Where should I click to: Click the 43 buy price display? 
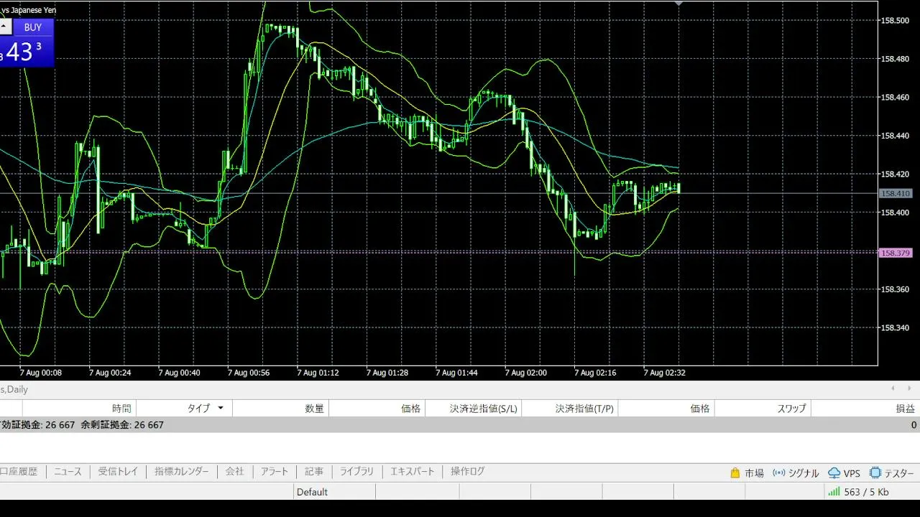[21, 52]
